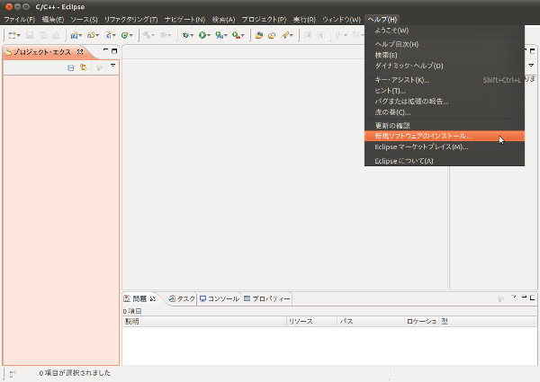Minimize the Project Explorer panel
This screenshot has width=540, height=382.
point(105,50)
